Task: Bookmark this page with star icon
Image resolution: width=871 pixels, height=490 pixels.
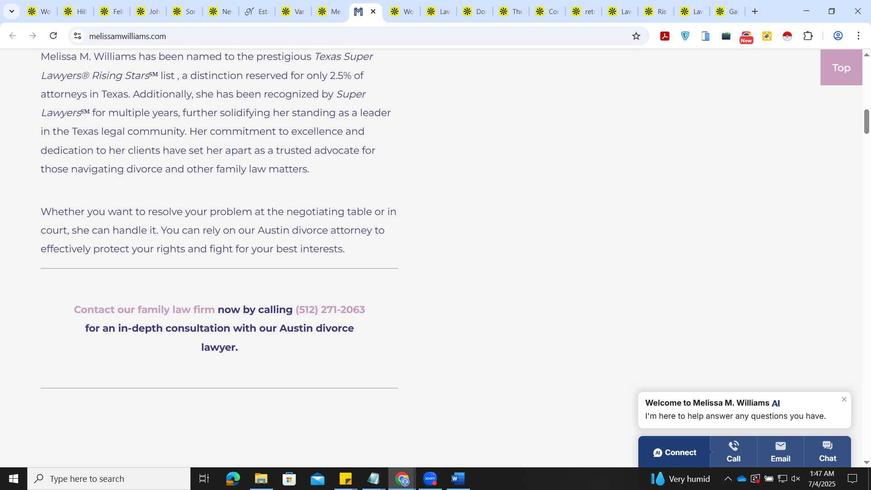Action: pyautogui.click(x=636, y=36)
